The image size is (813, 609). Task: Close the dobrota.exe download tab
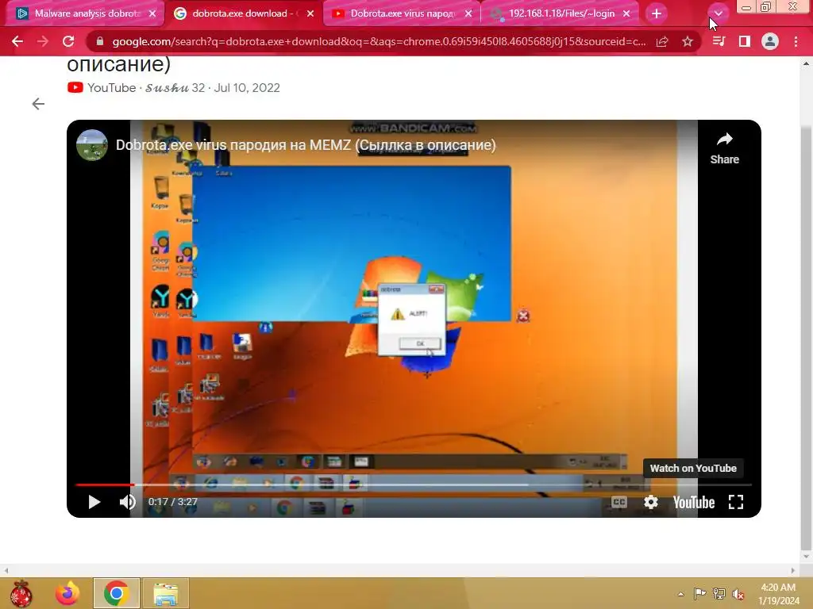310,13
